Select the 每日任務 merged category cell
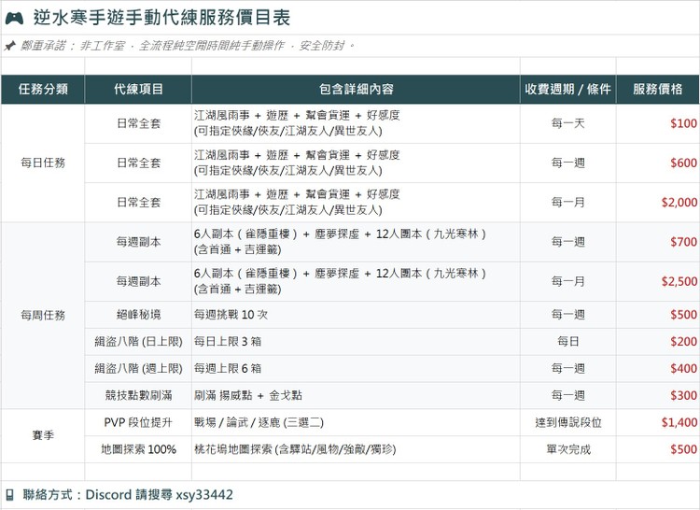This screenshot has height=510, width=700. [x=43, y=163]
